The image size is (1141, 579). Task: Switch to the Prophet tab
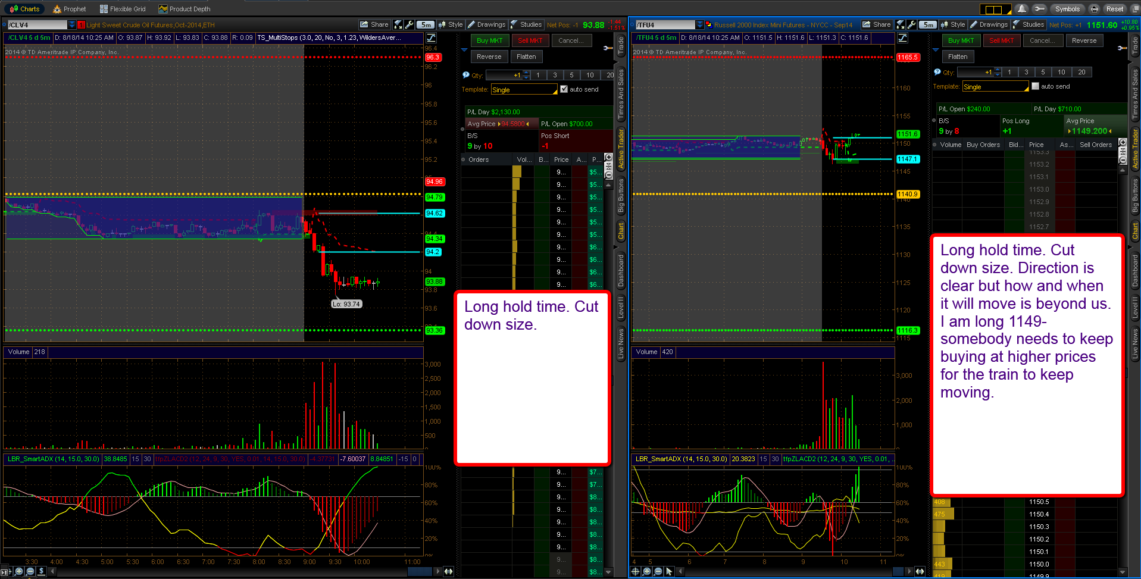(x=70, y=9)
